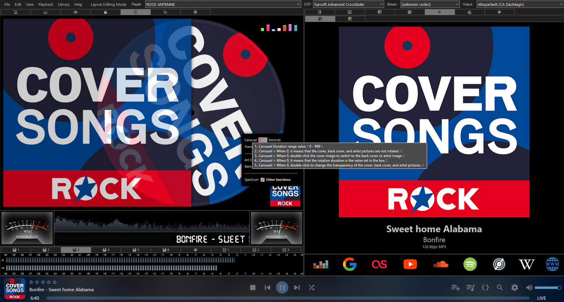Open the Last.fm icon link

tap(379, 264)
